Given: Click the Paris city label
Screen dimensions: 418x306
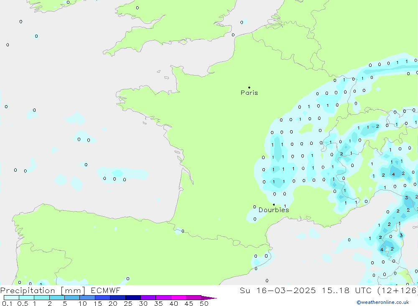Looking at the screenshot, I should pyautogui.click(x=249, y=93).
